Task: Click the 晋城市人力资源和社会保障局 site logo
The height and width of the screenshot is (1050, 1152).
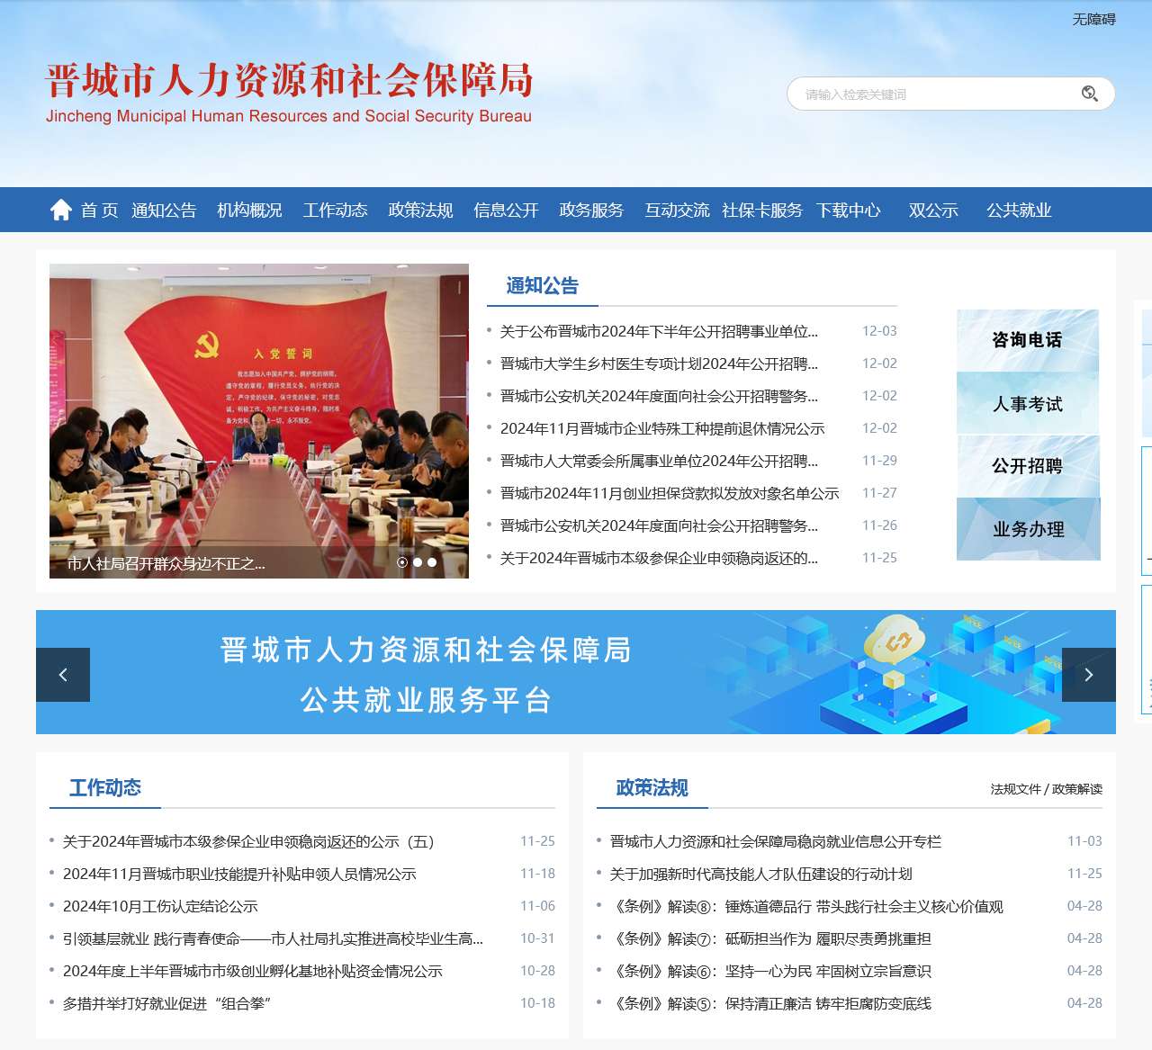Action: click(x=289, y=92)
